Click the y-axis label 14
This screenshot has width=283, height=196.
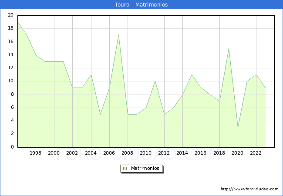(11, 55)
